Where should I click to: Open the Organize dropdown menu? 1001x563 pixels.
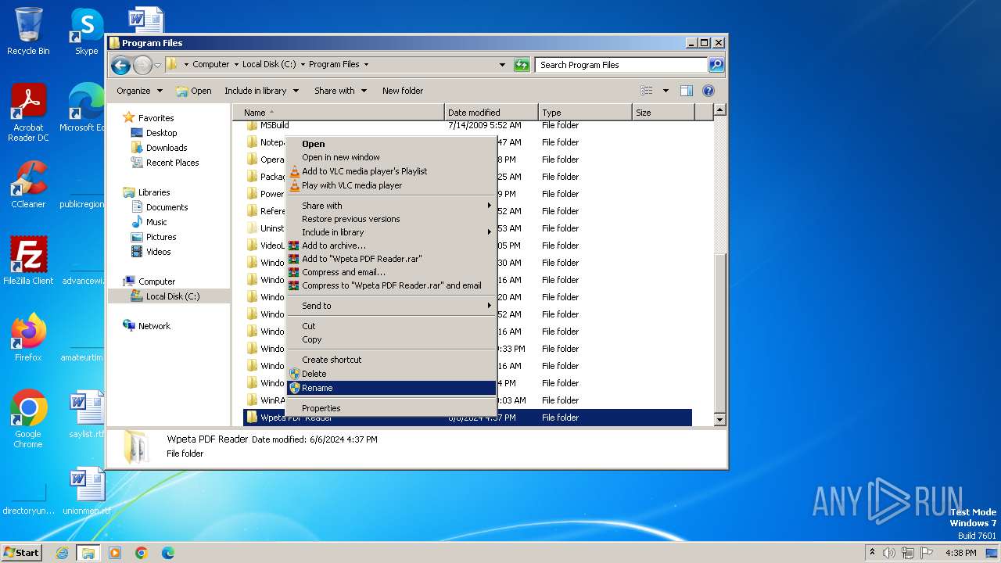coord(139,91)
